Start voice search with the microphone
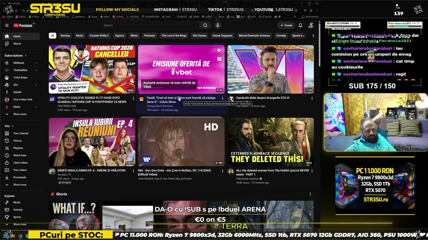This screenshot has height=240, width=428. 218,25
